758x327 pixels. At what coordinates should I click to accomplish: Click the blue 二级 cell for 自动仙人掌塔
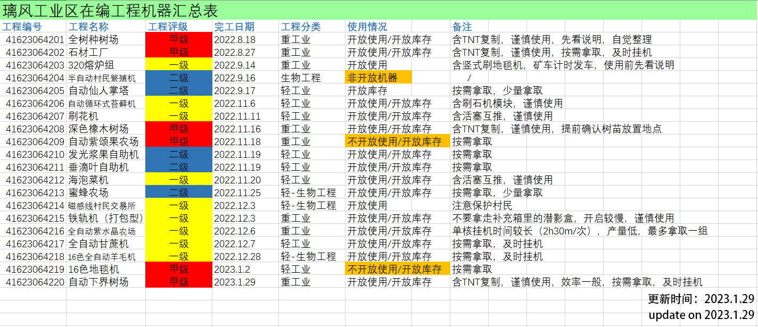179,91
